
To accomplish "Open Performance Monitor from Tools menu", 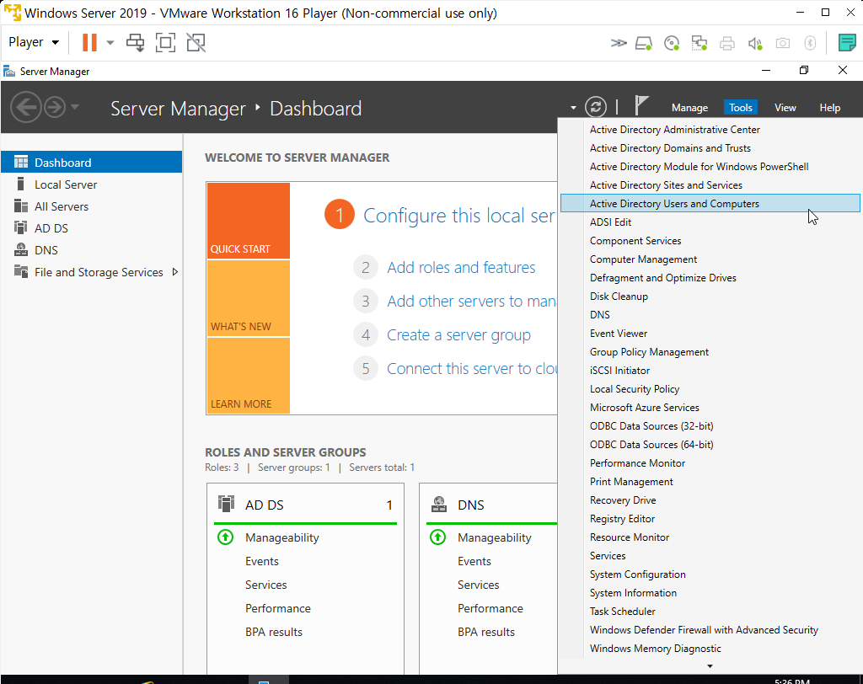I will 710,463.
